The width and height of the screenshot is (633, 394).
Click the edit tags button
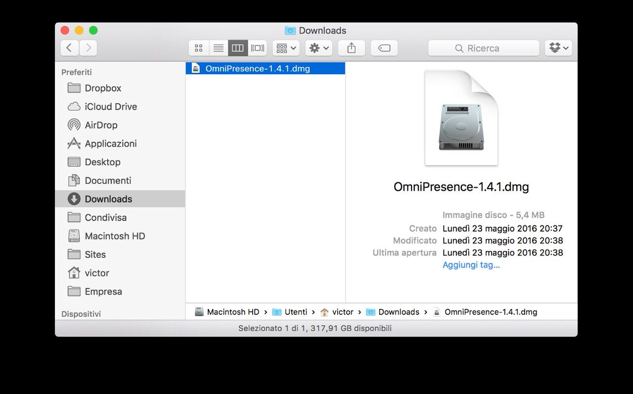[384, 48]
